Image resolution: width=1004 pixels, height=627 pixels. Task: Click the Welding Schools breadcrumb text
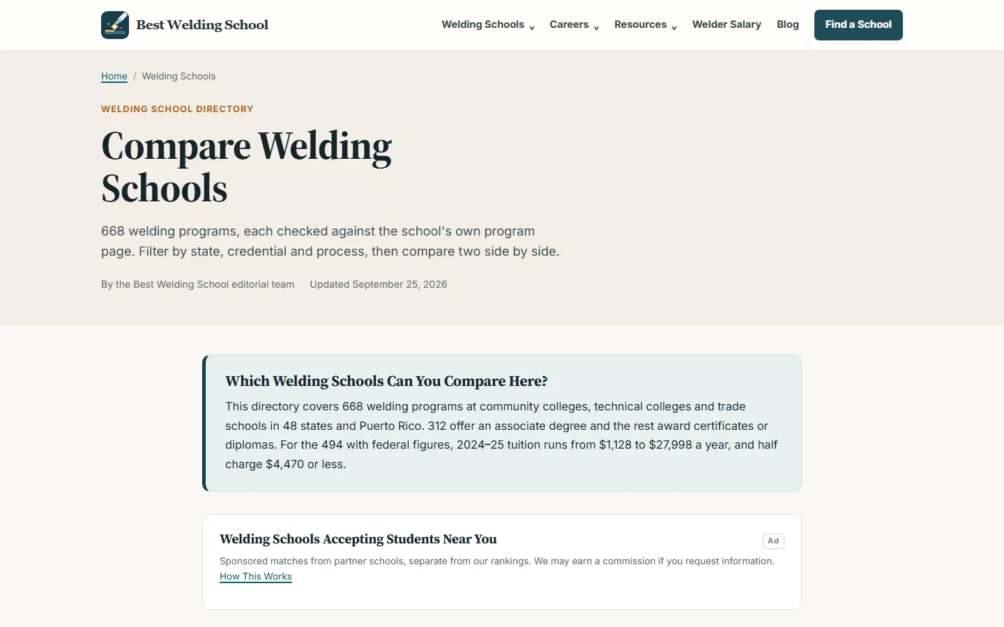[178, 77]
